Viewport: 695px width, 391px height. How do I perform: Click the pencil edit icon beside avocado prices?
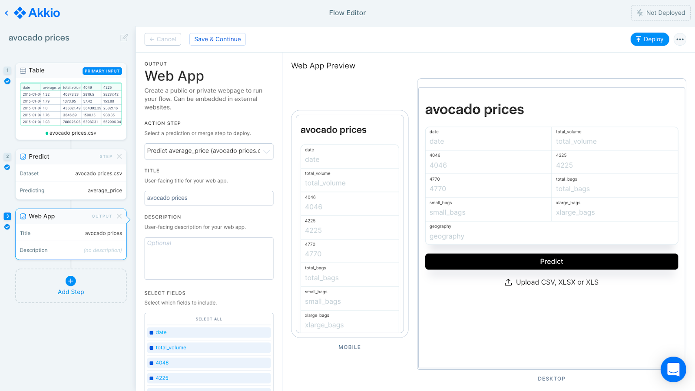click(124, 38)
